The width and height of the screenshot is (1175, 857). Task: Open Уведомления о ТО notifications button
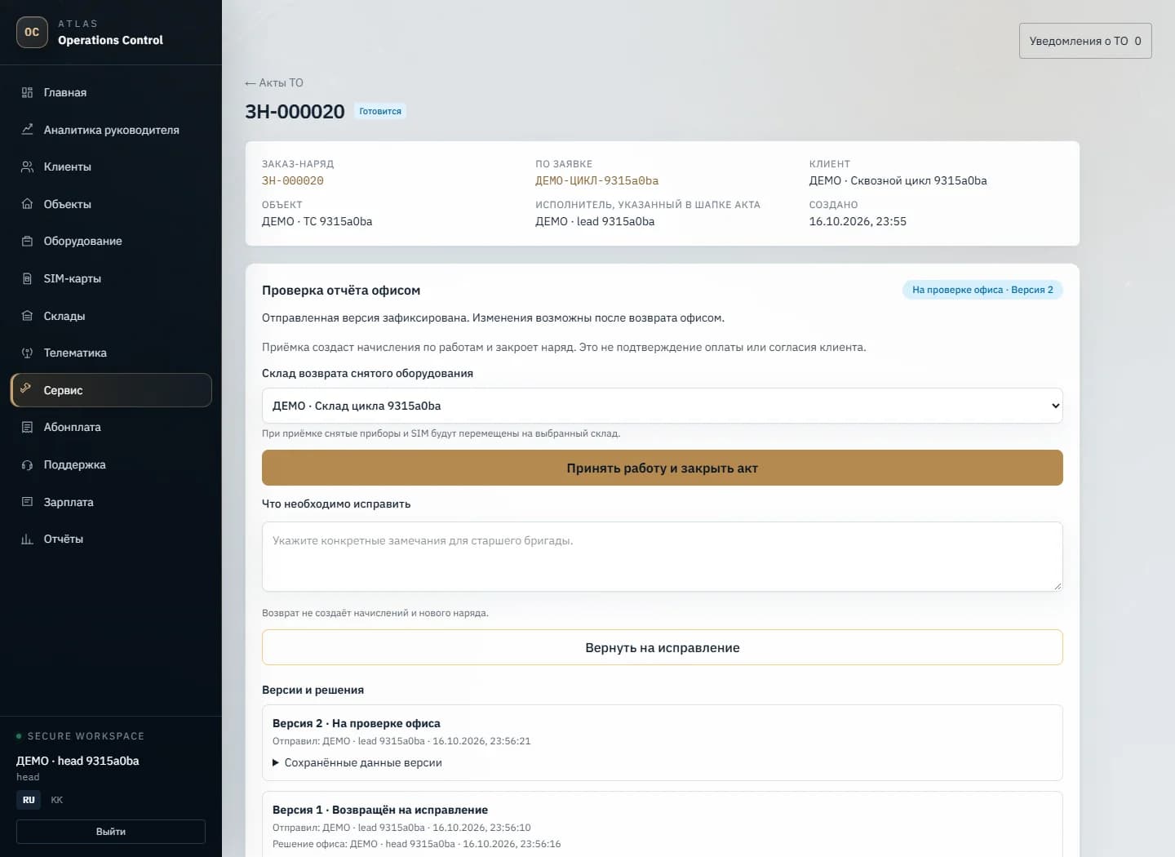pyautogui.click(x=1085, y=41)
